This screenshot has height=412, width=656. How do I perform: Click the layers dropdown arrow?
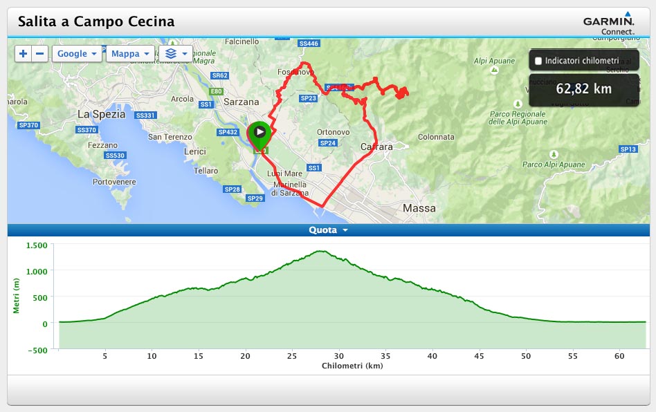[x=185, y=53]
